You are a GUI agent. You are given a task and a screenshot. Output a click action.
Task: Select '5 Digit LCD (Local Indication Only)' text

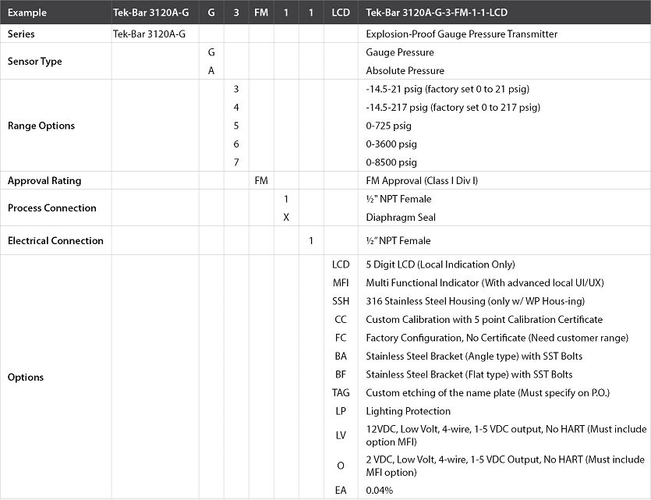(440, 264)
